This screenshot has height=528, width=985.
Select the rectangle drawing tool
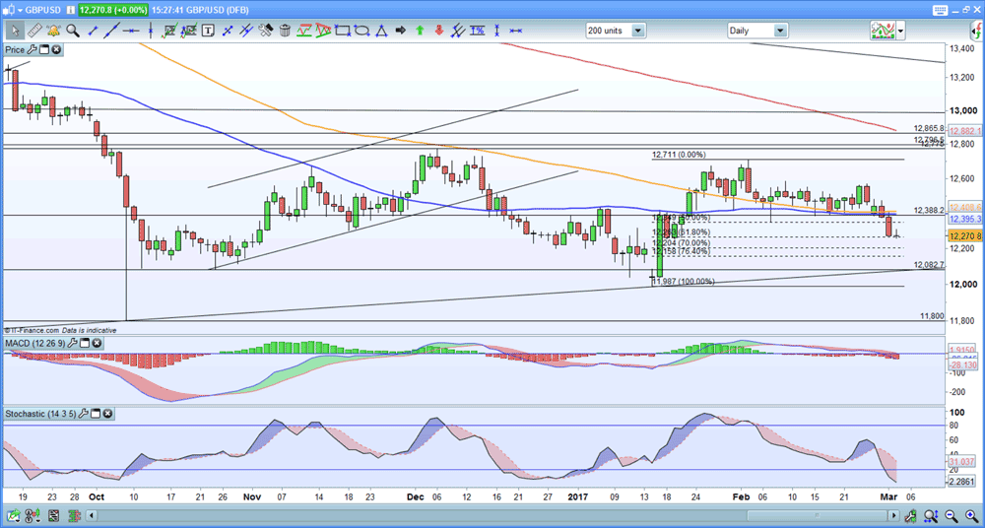[342, 30]
